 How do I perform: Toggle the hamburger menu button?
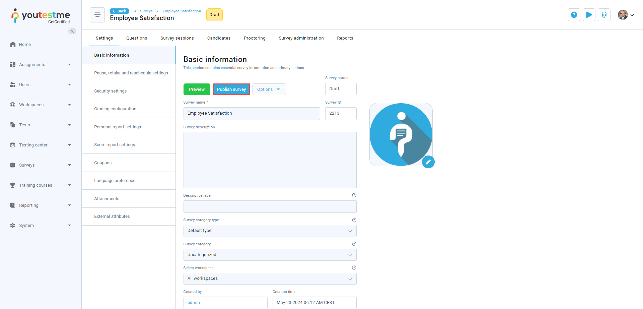coord(97,15)
